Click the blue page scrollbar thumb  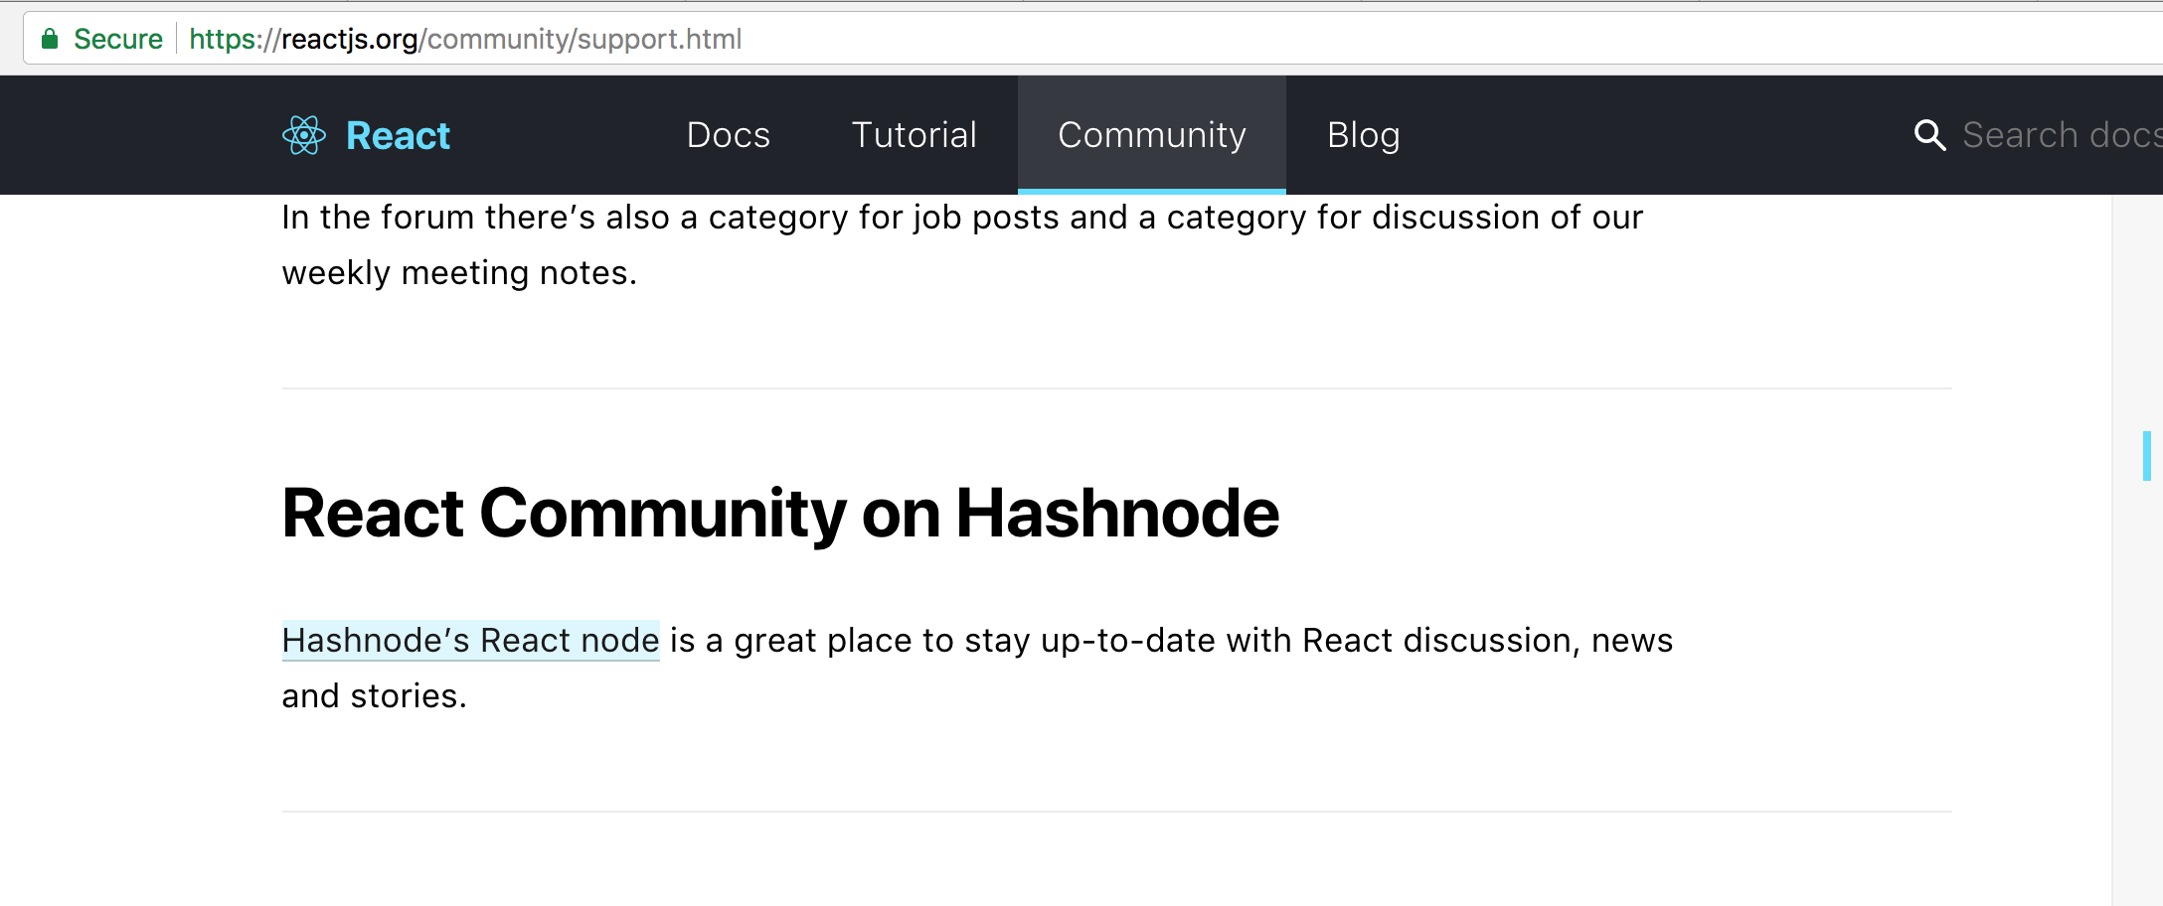2147,456
